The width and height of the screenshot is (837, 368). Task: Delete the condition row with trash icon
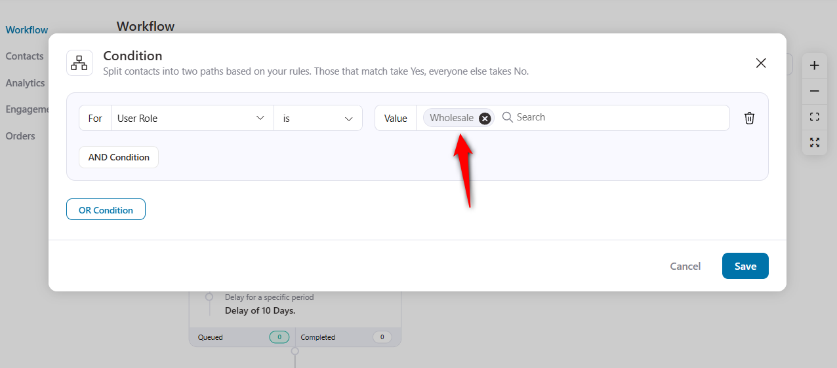click(x=749, y=118)
